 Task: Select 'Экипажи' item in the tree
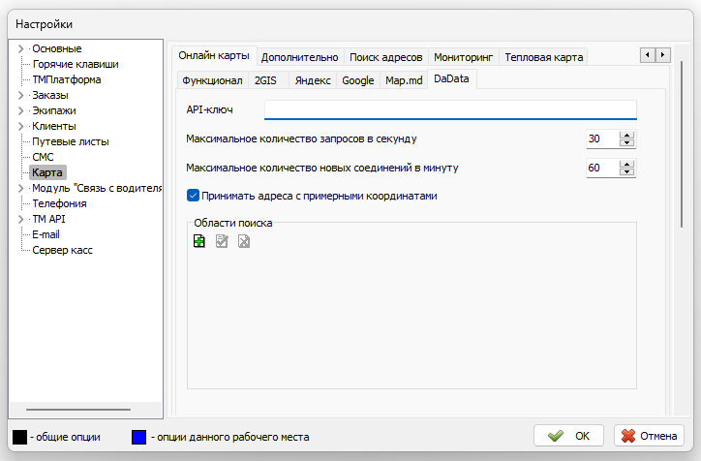point(54,110)
